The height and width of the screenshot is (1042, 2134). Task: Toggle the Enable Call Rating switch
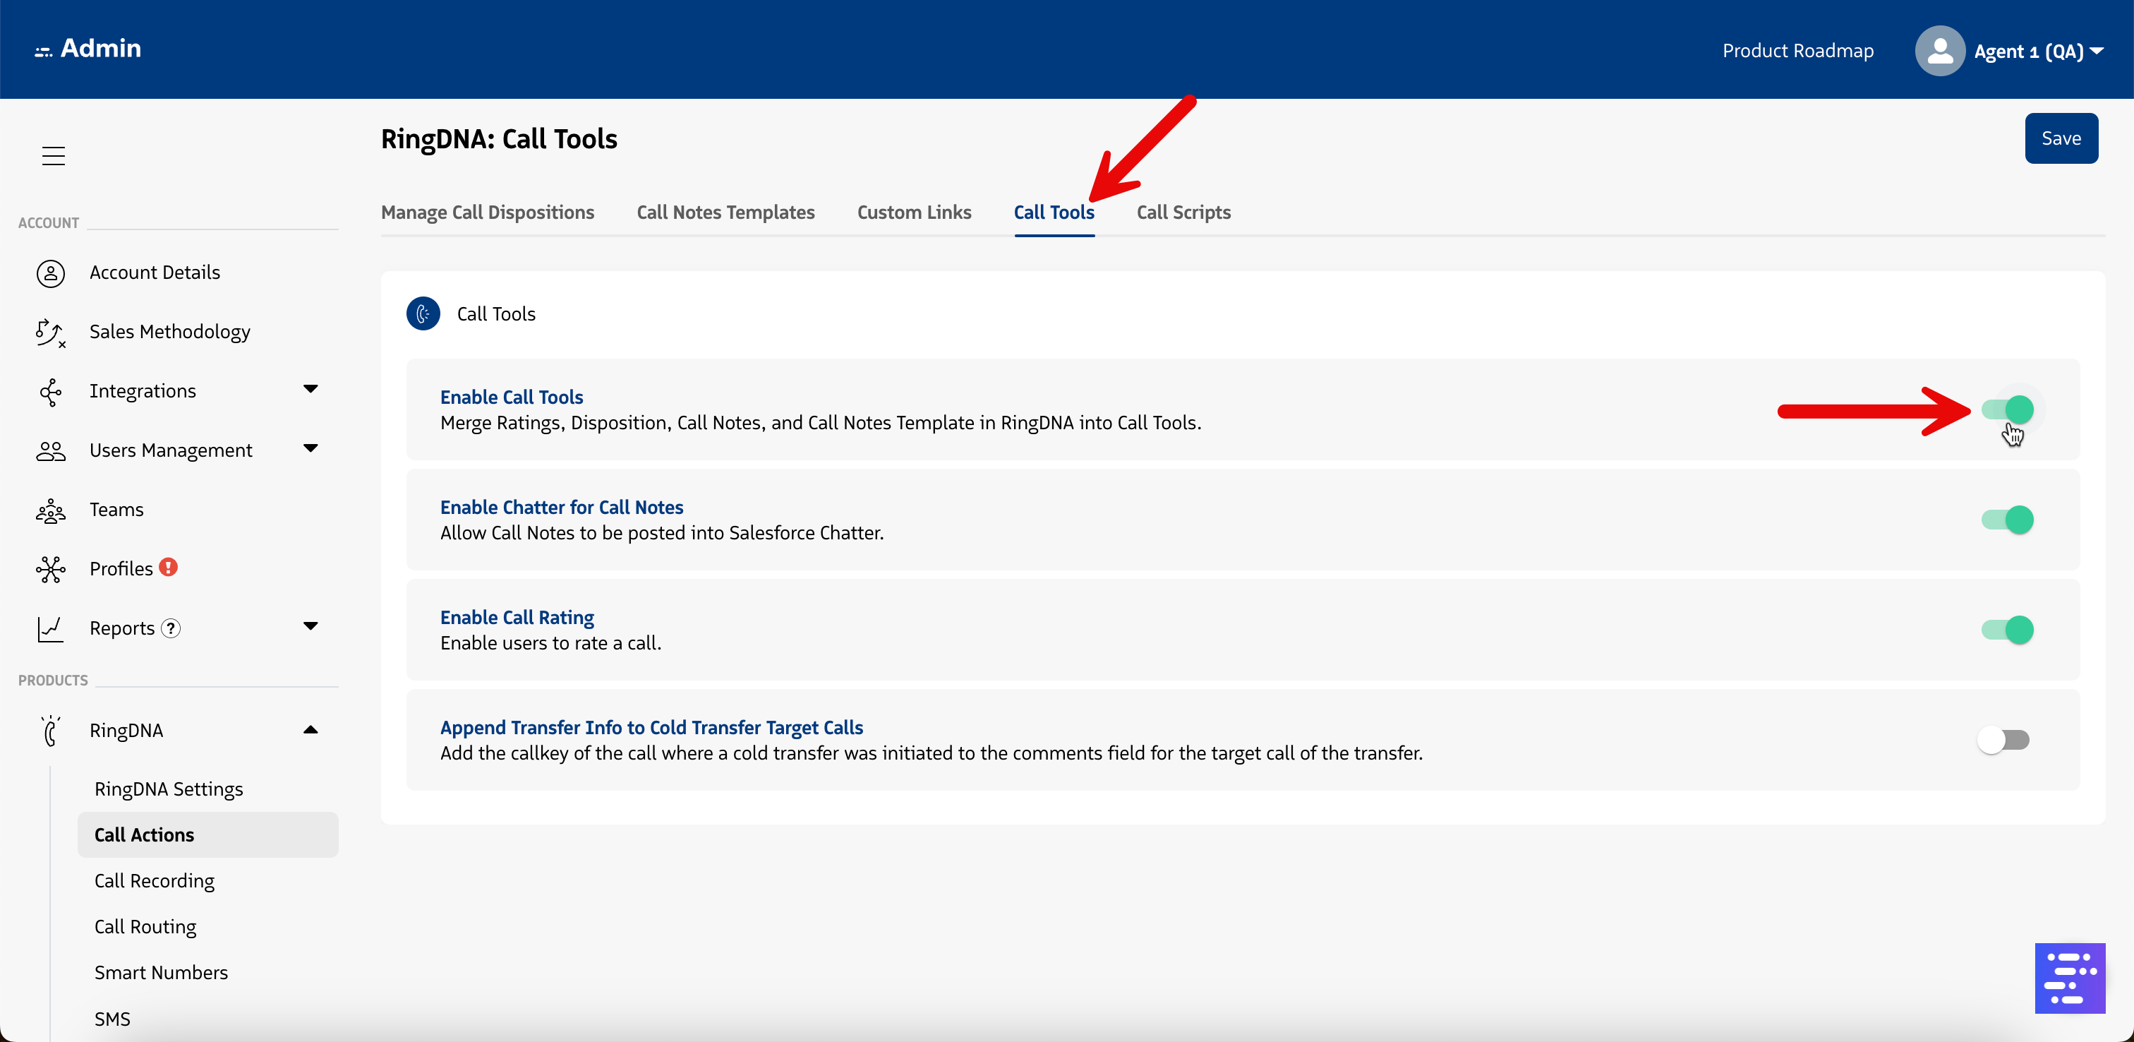click(x=2006, y=630)
